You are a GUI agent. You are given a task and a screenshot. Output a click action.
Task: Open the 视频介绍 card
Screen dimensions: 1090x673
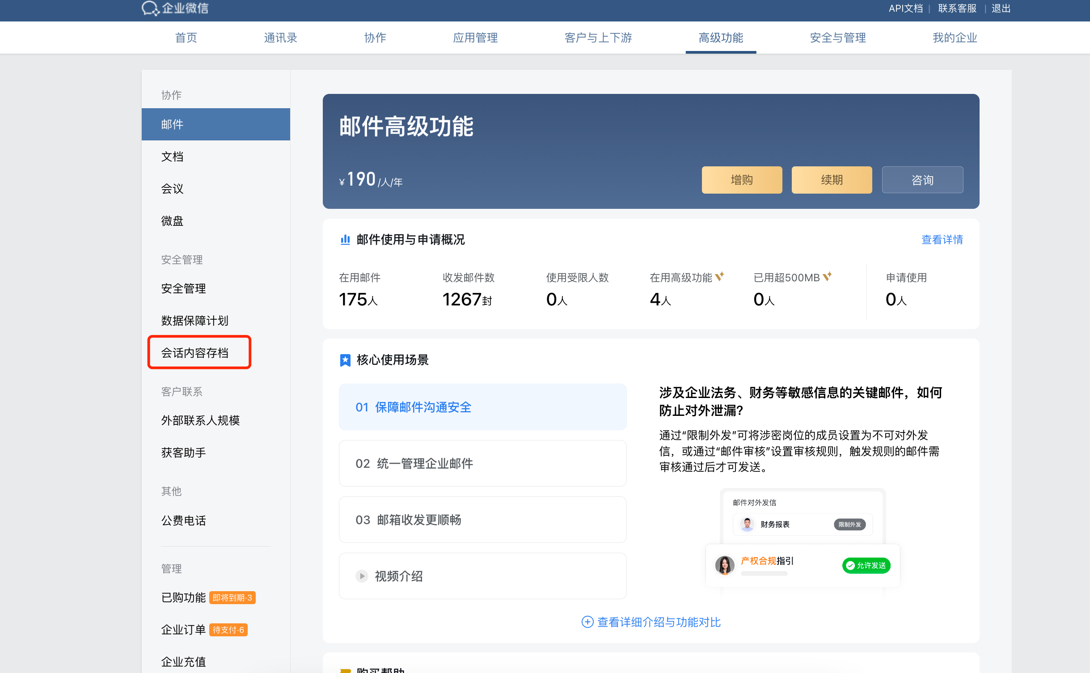coord(482,576)
